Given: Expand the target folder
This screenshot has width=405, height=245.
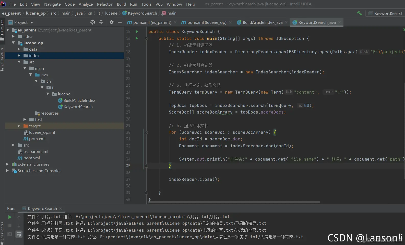Looking at the screenshot, I should pyautogui.click(x=19, y=126).
